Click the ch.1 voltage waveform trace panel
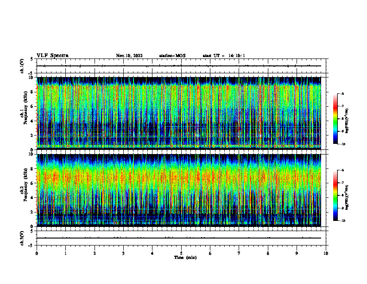The width and height of the screenshot is (367, 284). [x=181, y=66]
